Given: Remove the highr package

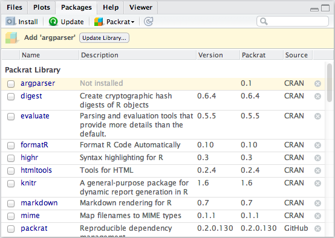Looking at the screenshot, I should (317, 158).
